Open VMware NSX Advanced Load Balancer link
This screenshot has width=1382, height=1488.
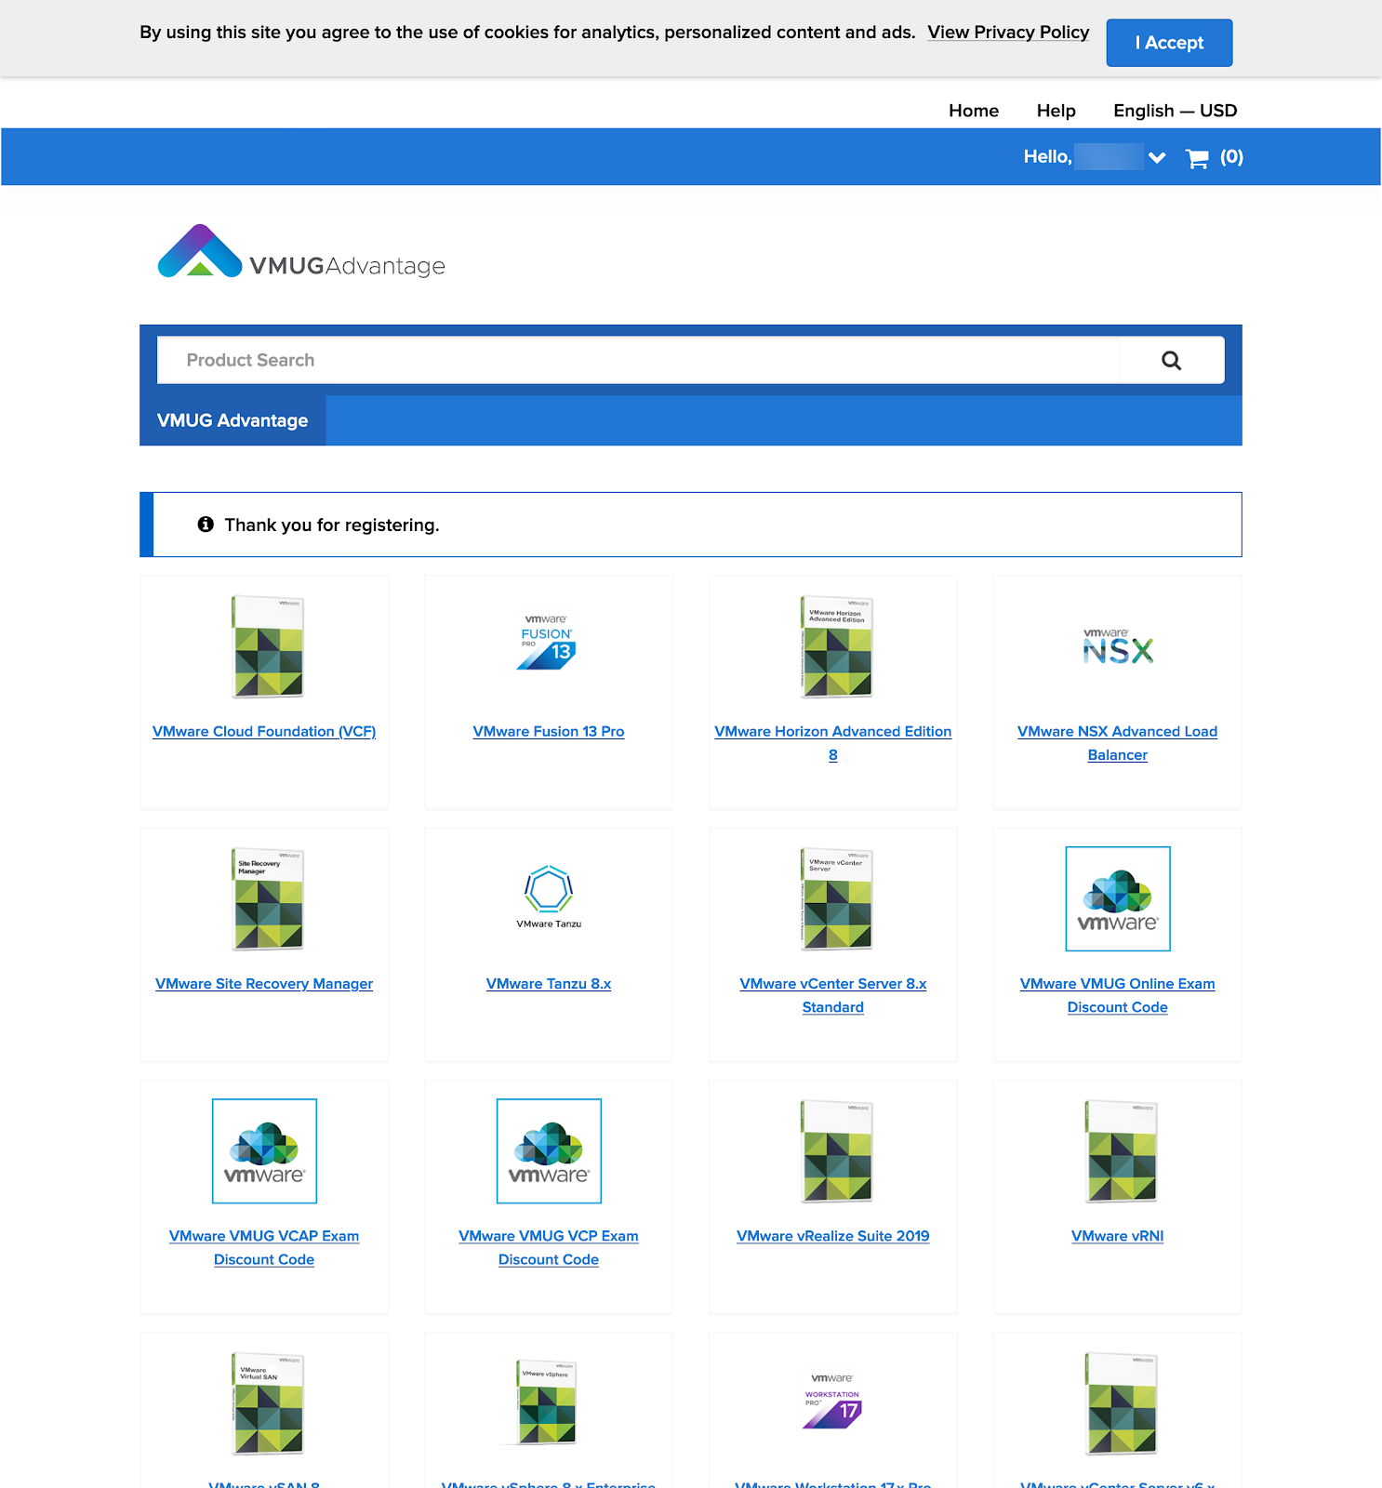pos(1118,743)
